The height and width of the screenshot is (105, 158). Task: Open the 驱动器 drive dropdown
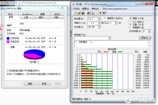[99, 19]
